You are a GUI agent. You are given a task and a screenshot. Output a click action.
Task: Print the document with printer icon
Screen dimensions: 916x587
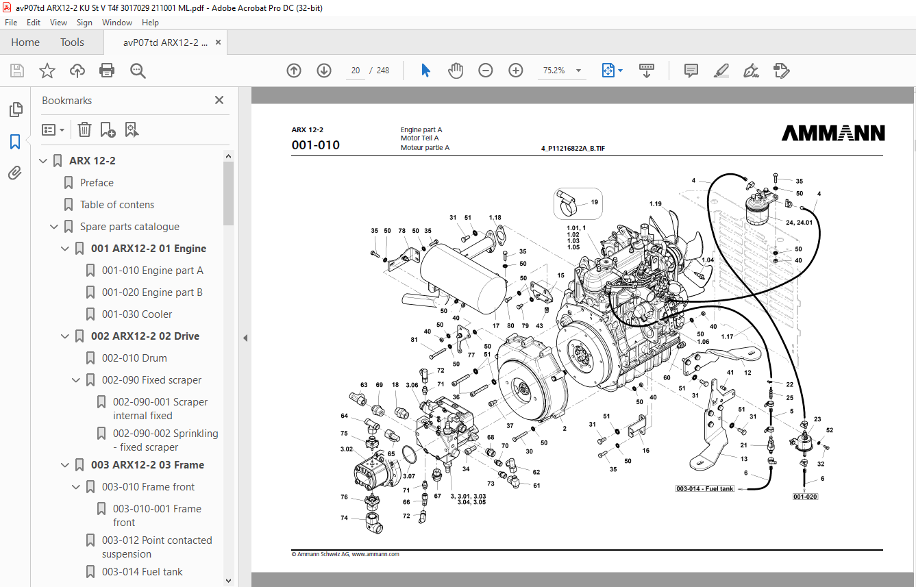click(x=107, y=71)
